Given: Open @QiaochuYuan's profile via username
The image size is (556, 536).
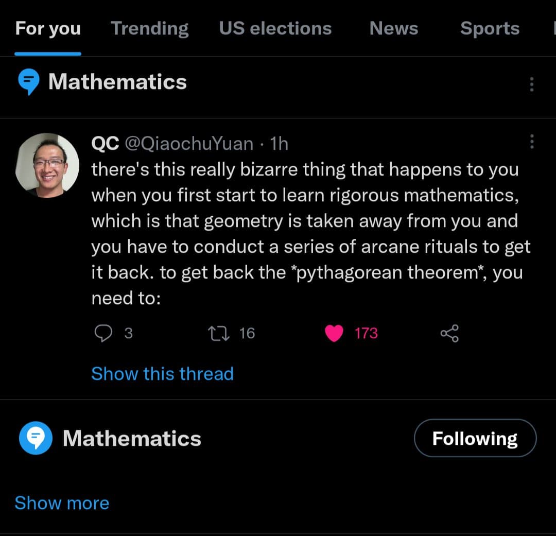Looking at the screenshot, I should coord(189,144).
